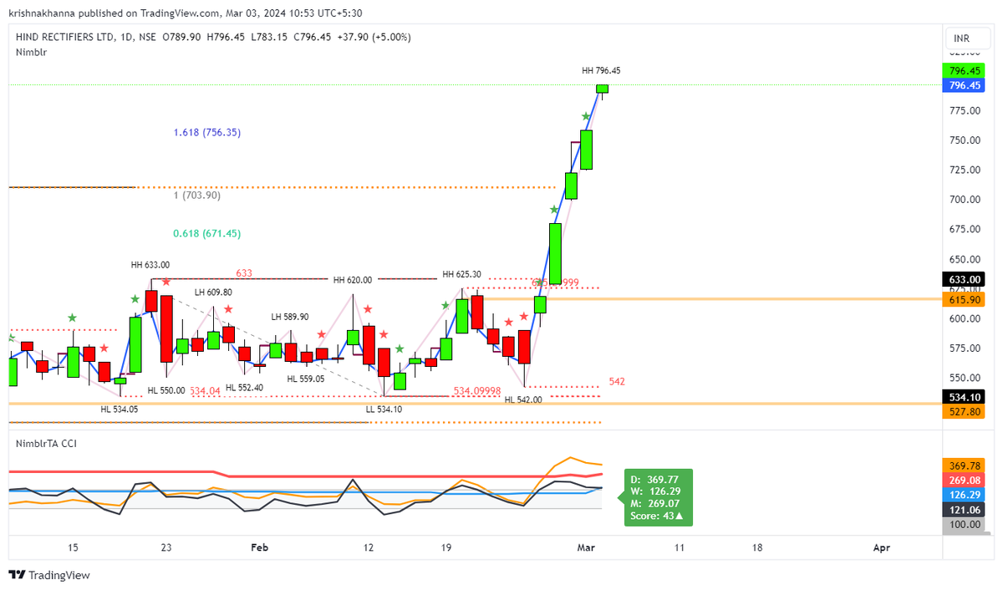Click the LH 589.90 swing label
This screenshot has width=1003, height=590.
click(289, 317)
